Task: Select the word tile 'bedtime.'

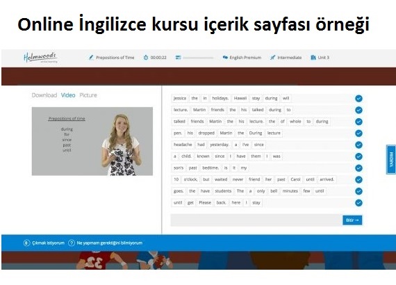Action: [x=211, y=168]
